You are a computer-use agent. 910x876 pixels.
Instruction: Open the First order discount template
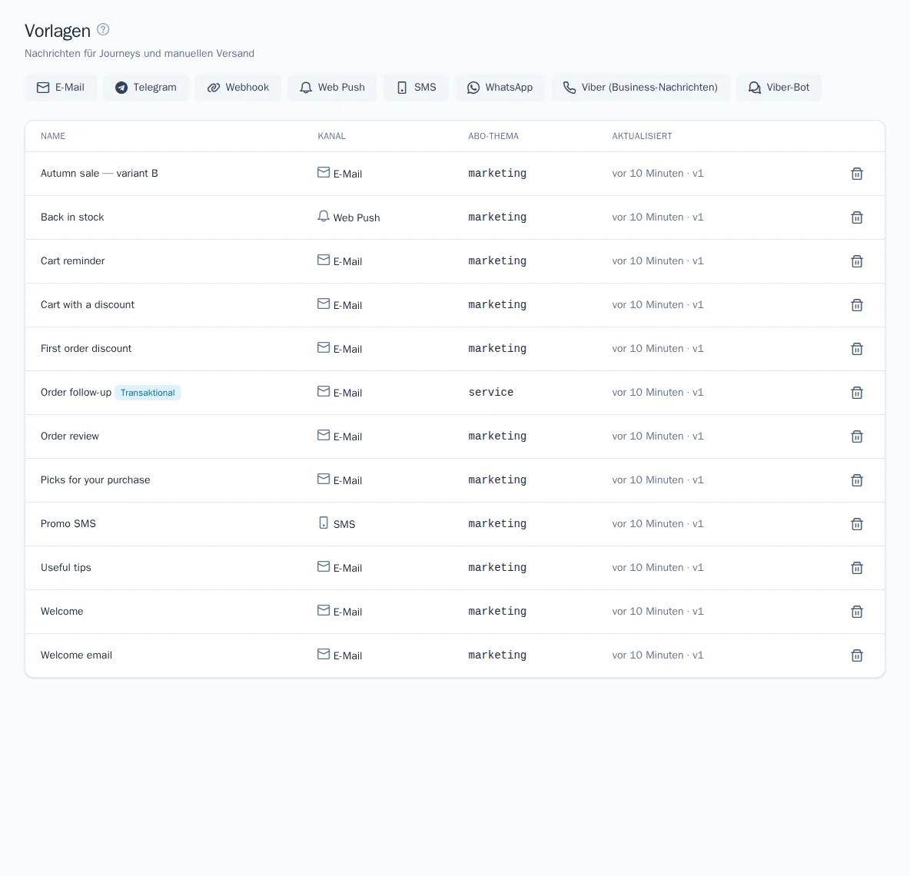click(86, 349)
